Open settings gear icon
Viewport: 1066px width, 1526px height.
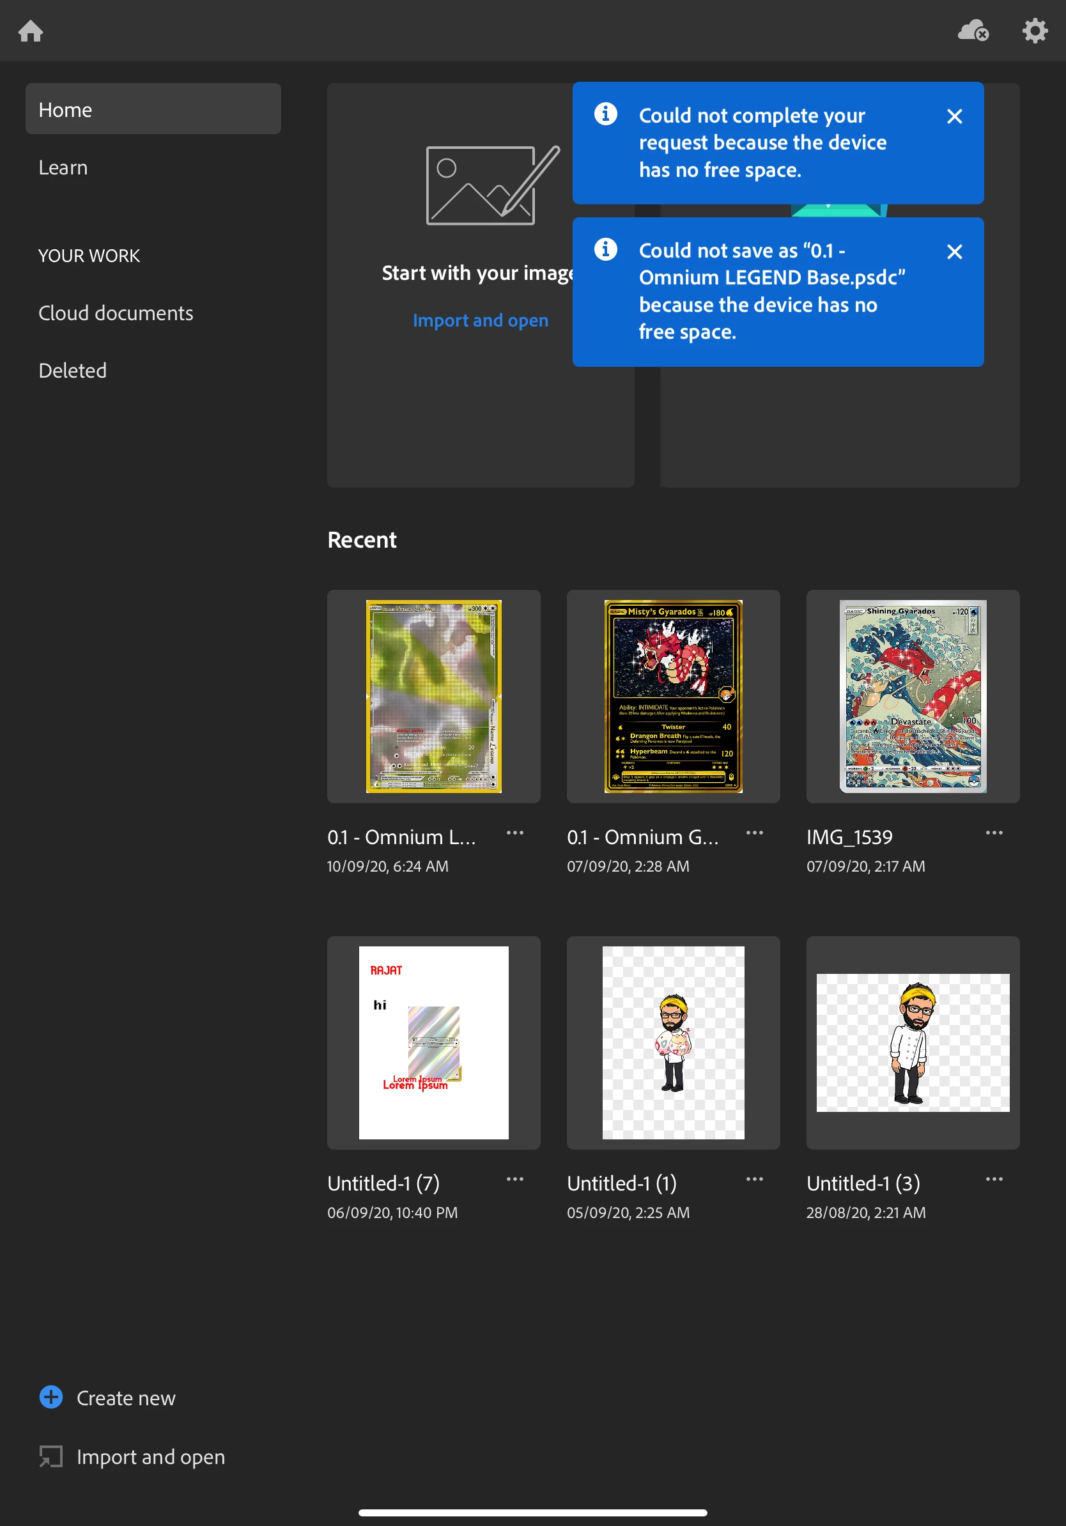coord(1035,31)
